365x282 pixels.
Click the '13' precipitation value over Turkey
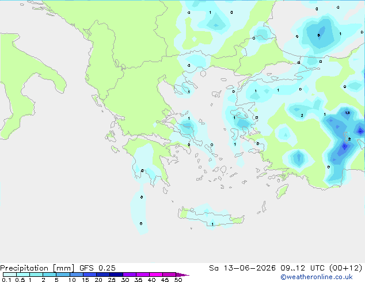coord(347,113)
